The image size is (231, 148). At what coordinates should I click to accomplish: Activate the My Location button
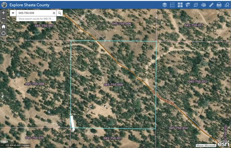tap(3, 33)
